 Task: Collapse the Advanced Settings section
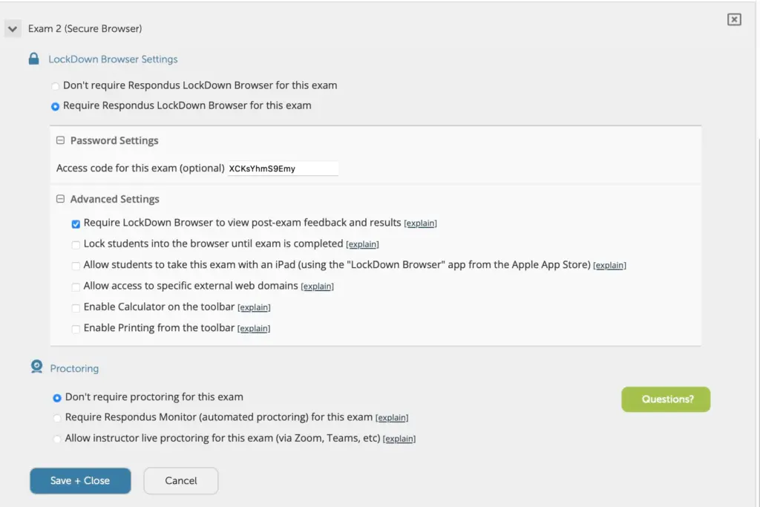click(60, 199)
